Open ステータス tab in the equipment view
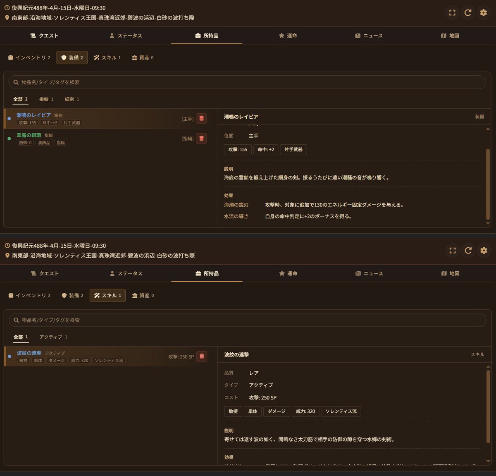The width and height of the screenshot is (496, 476). point(126,36)
